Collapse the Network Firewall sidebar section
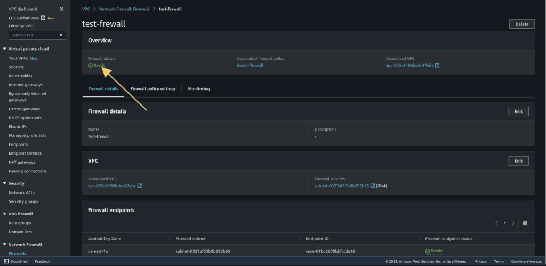Screen dimensions: 546x266 point(4,245)
